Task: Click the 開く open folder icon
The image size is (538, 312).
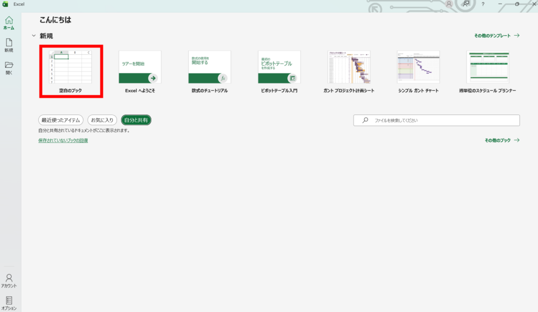Action: click(x=9, y=68)
